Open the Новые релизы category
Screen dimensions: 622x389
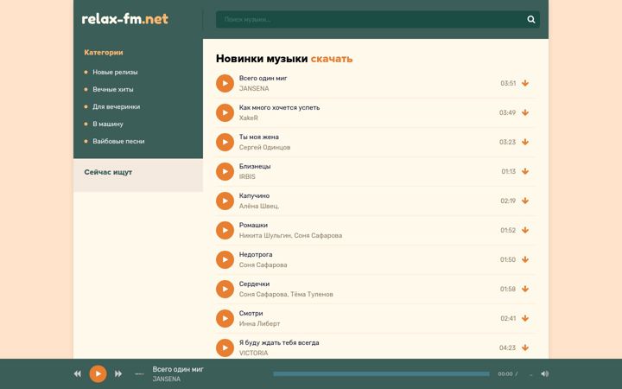tap(115, 73)
